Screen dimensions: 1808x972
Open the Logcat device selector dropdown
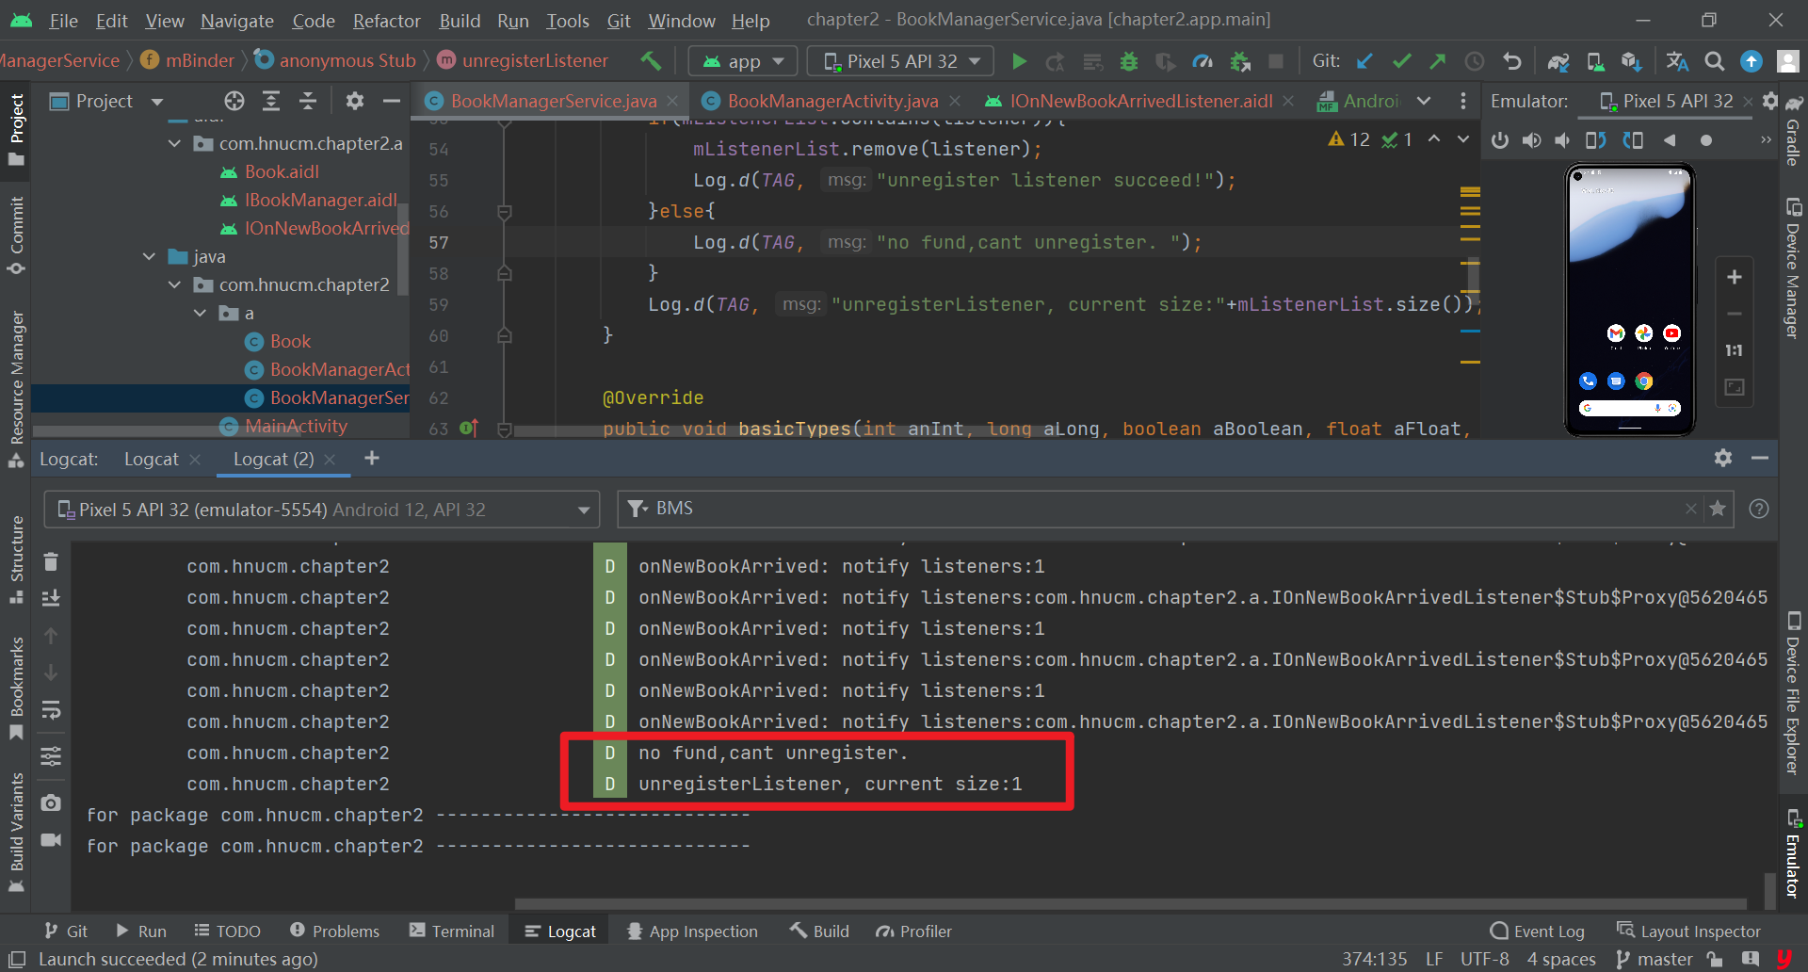pos(322,510)
